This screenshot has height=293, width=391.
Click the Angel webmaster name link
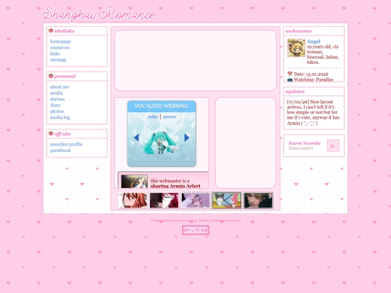pyautogui.click(x=314, y=41)
